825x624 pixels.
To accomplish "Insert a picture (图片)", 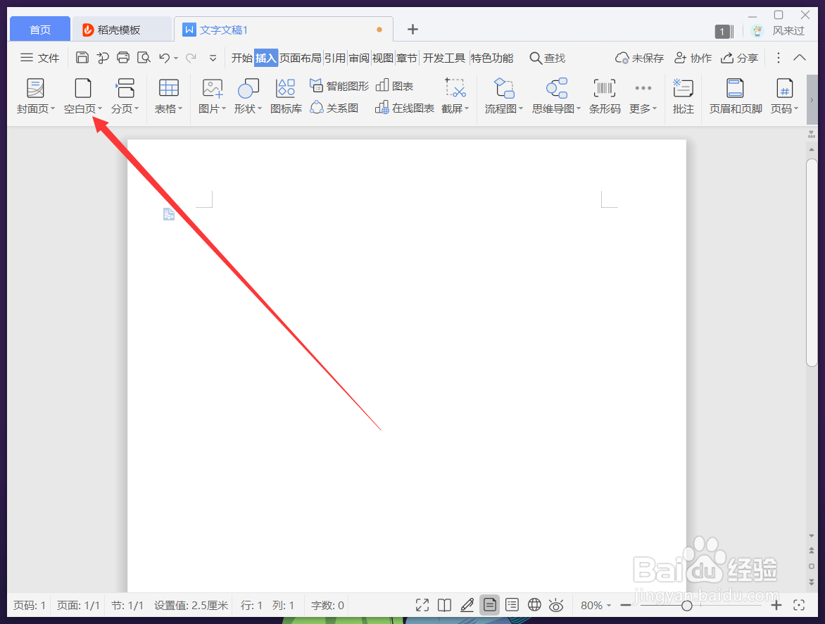I will coord(212,96).
